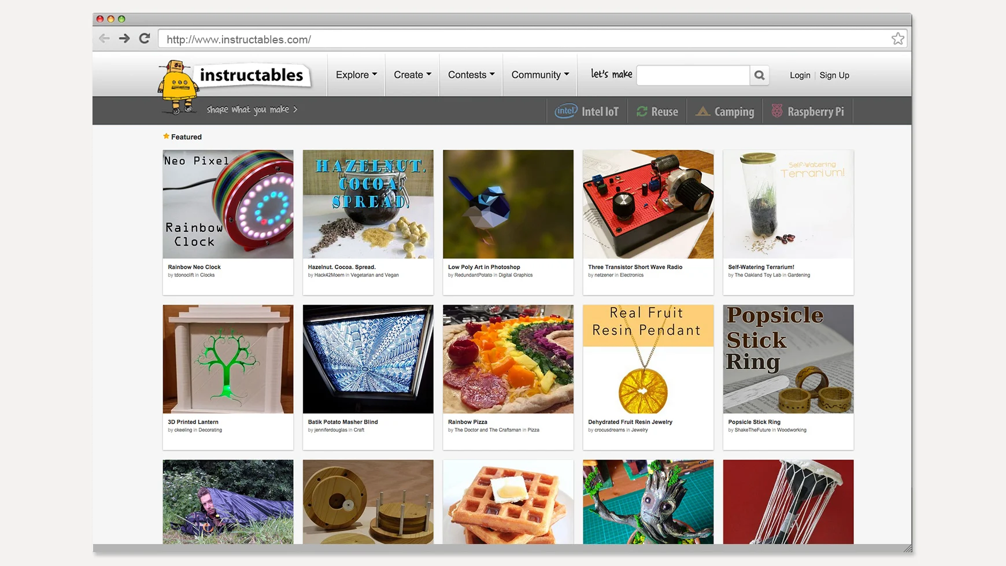Image resolution: width=1006 pixels, height=566 pixels.
Task: Expand the Create dropdown menu
Action: point(412,75)
